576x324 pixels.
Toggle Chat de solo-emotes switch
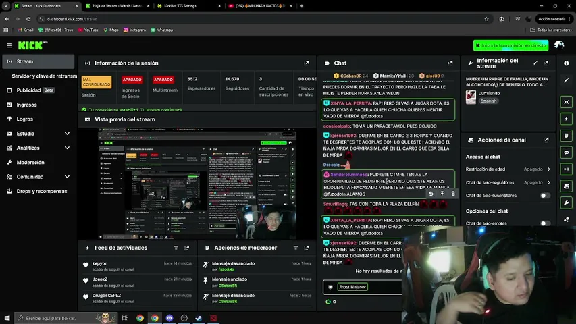545,223
